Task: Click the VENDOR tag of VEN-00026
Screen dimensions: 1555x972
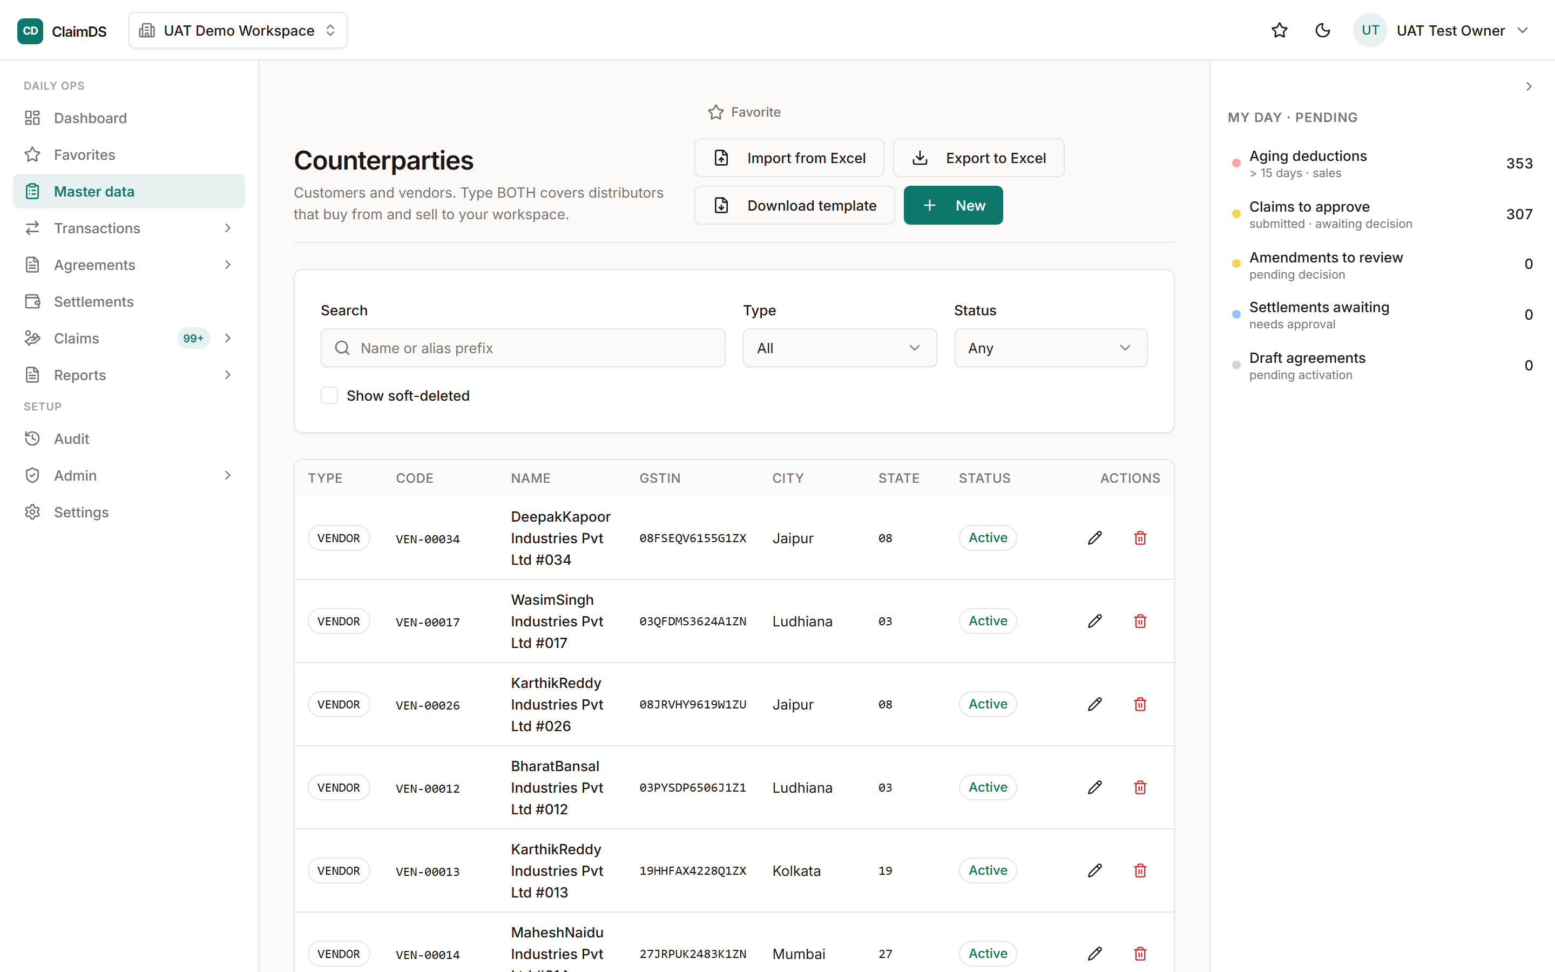Action: point(339,705)
